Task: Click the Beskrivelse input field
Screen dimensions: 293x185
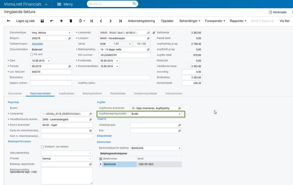Action: (x=90, y=78)
